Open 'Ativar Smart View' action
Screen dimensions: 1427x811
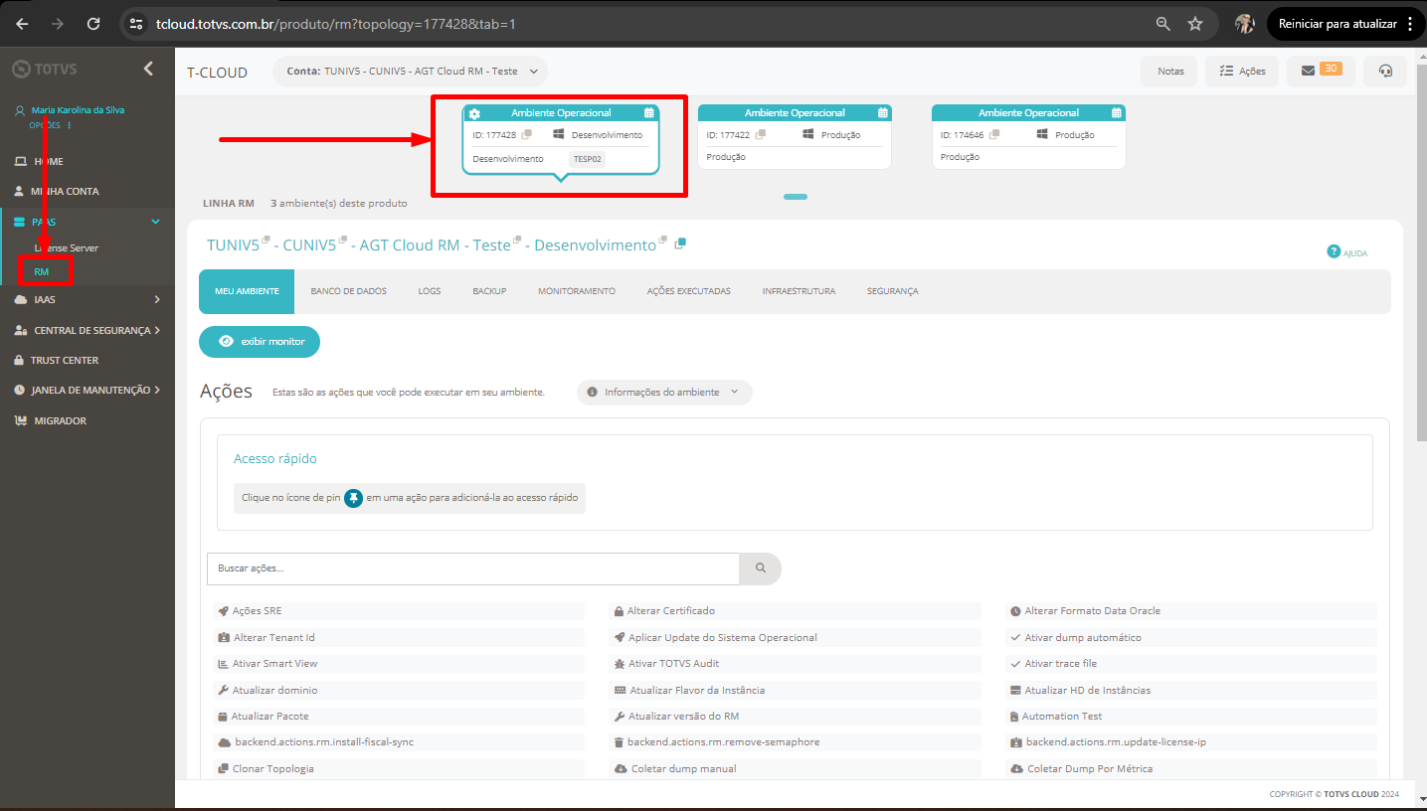point(399,664)
